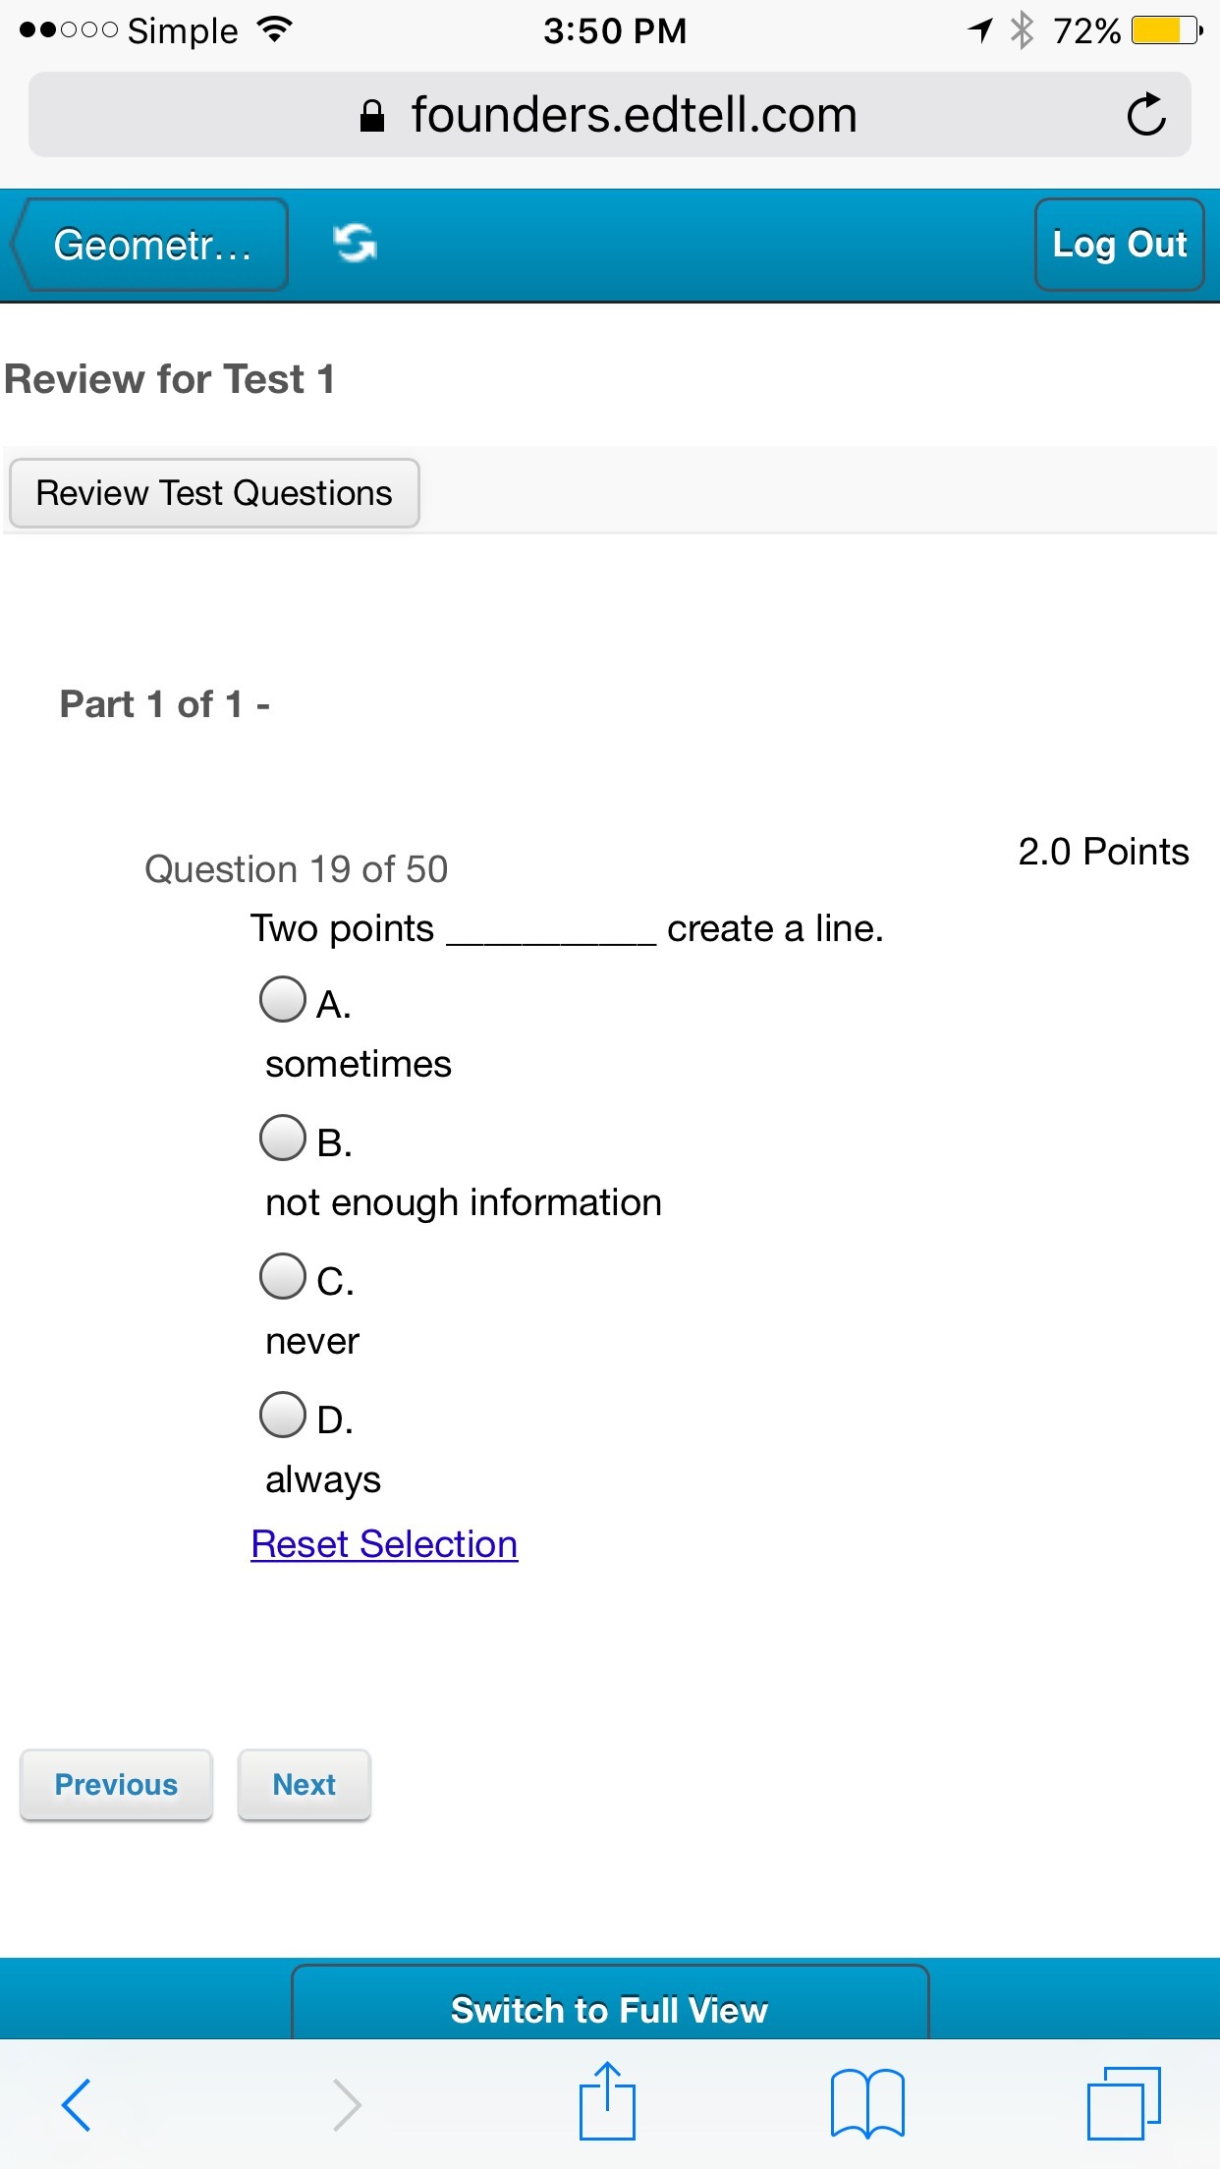Tap the Geometr... back button
Image resolution: width=1220 pixels, height=2169 pixels.
[x=150, y=245]
